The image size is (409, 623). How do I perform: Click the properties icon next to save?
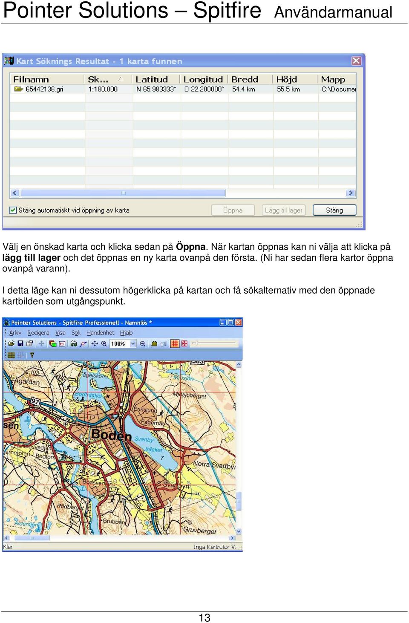(x=29, y=343)
